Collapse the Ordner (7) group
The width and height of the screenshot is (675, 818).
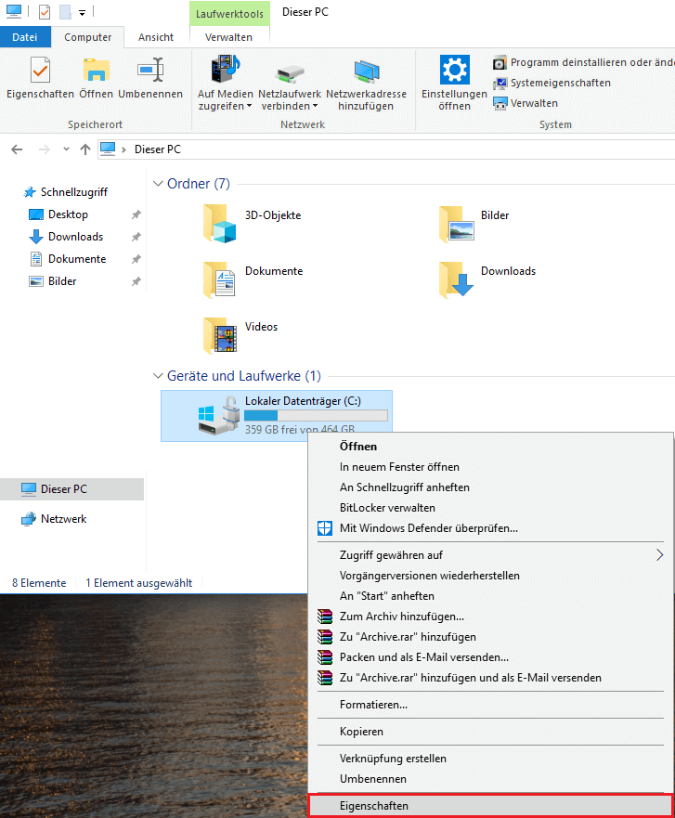pyautogui.click(x=158, y=184)
